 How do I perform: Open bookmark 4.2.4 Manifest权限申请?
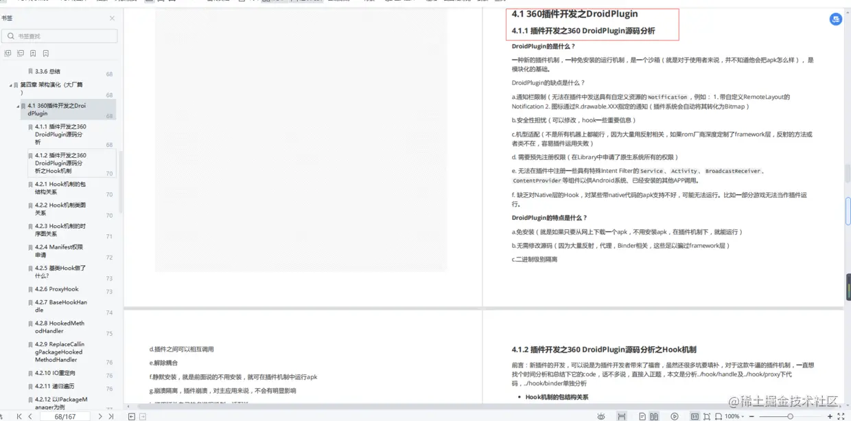pos(59,251)
